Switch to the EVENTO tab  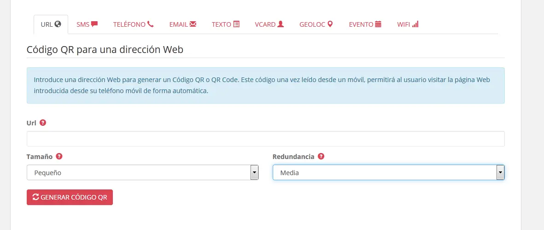(365, 24)
